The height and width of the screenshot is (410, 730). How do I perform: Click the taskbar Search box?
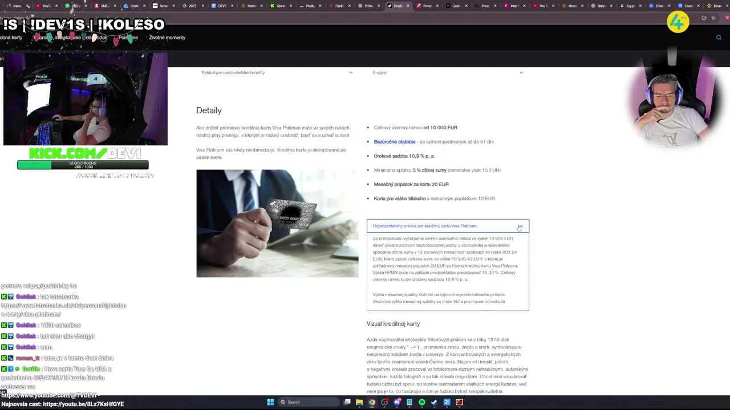pos(308,402)
